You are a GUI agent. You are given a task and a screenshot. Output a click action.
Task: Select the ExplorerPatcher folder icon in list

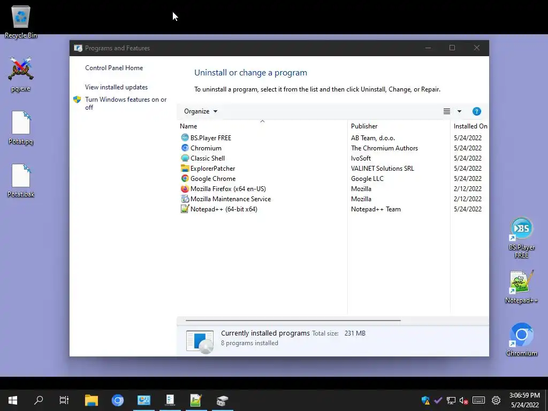click(x=185, y=168)
